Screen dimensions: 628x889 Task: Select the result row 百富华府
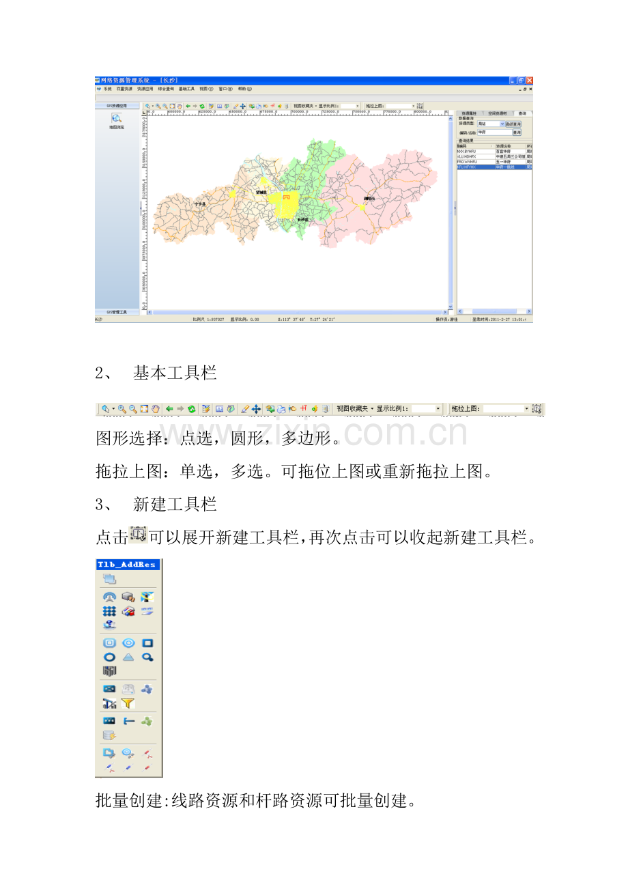tap(494, 151)
